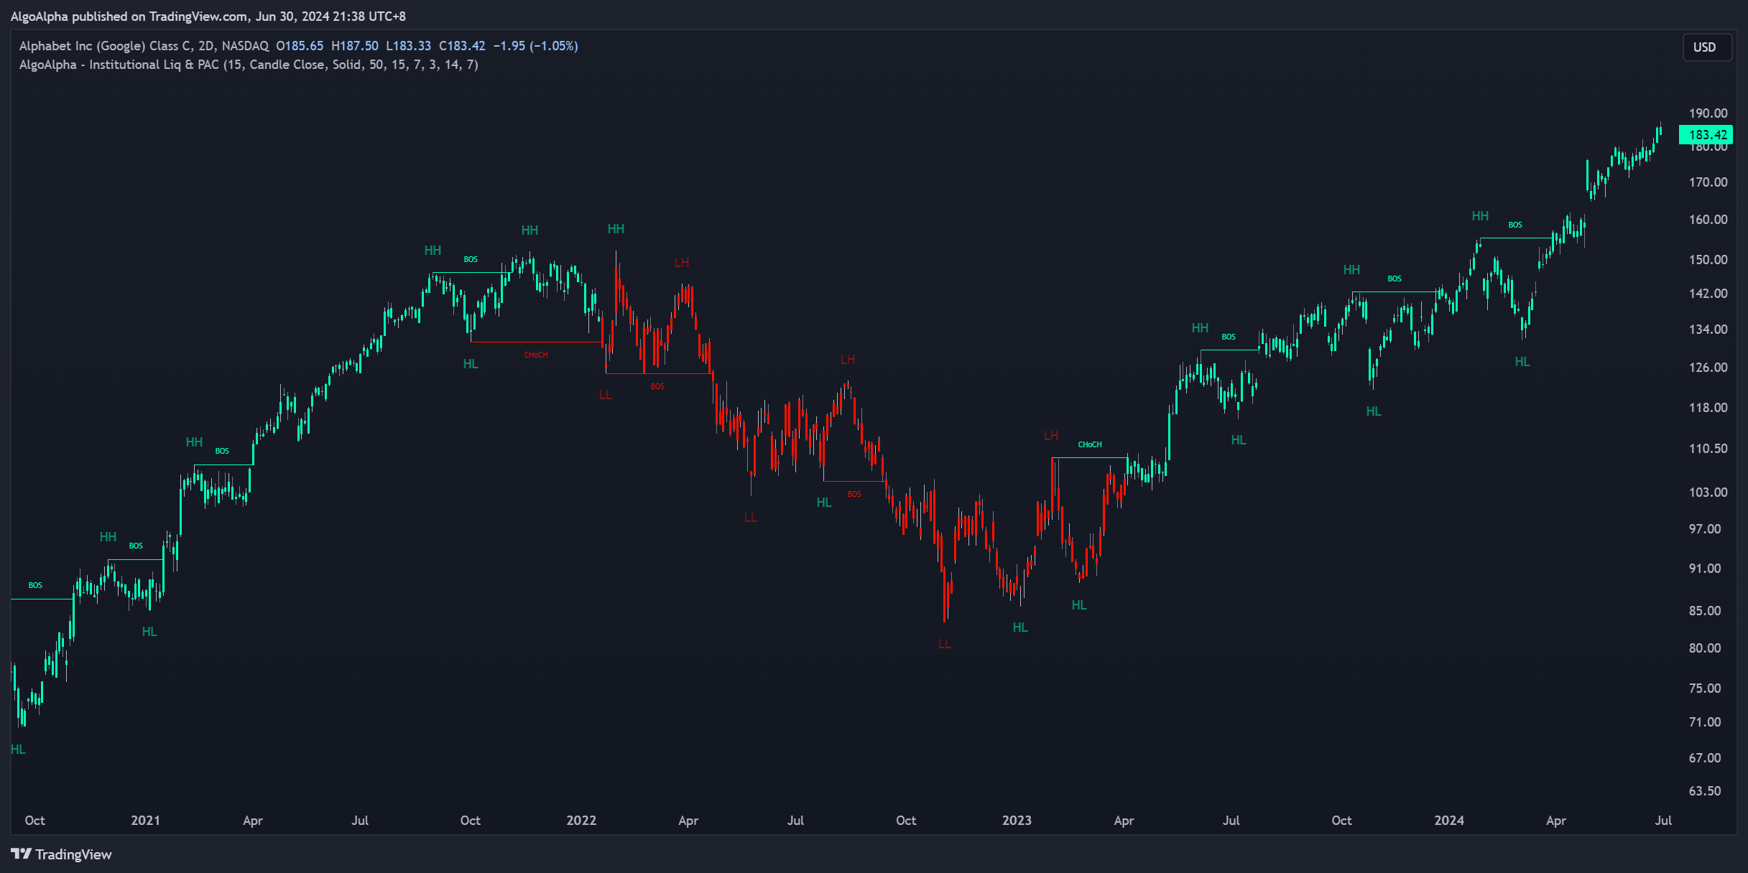This screenshot has height=873, width=1748.
Task: Click the low value L183.33
Action: (409, 46)
